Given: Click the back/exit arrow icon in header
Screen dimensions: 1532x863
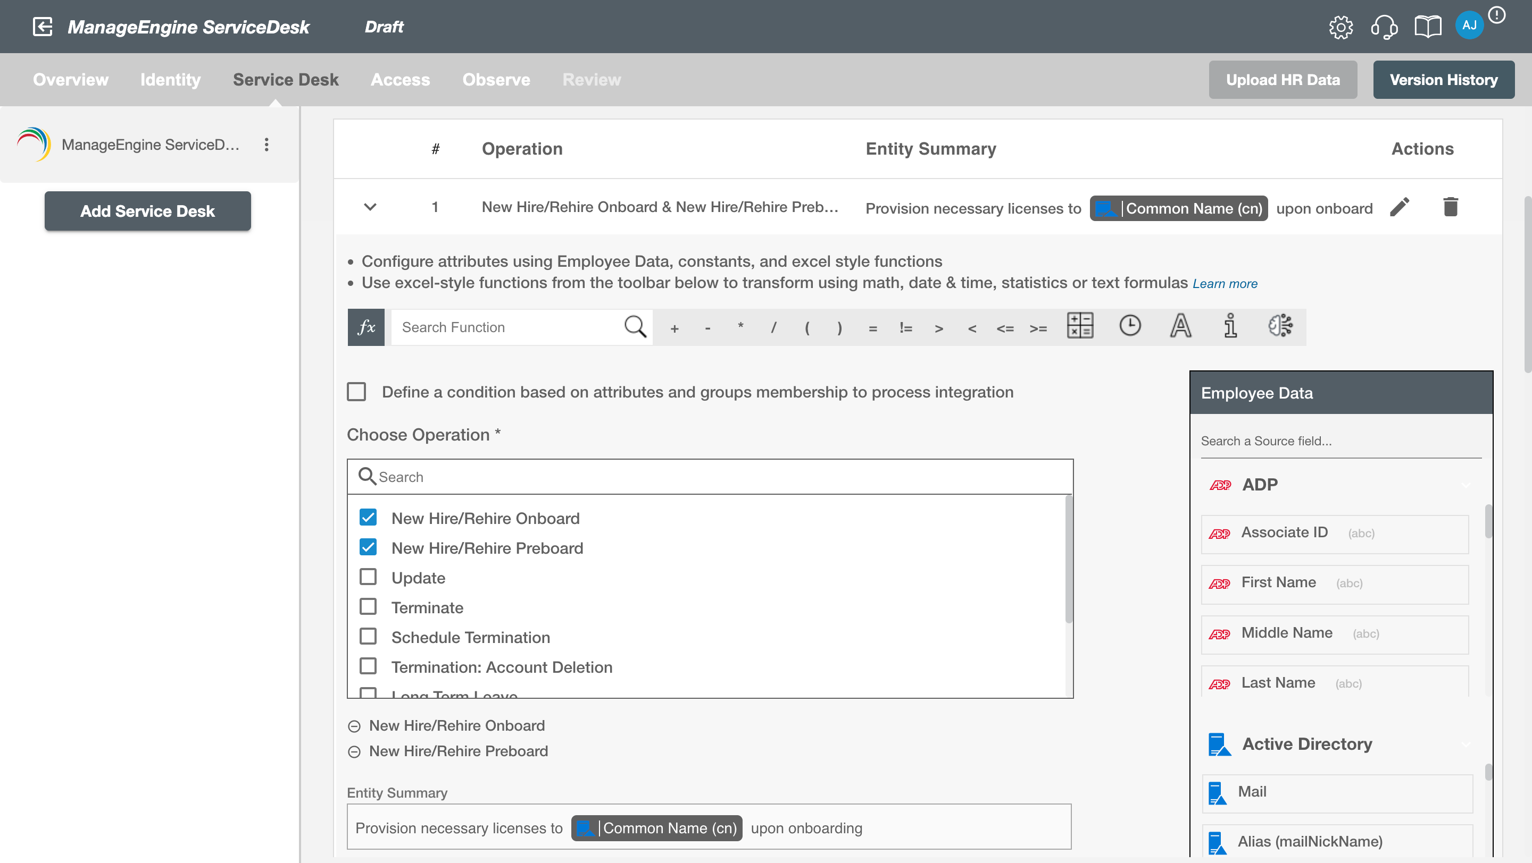Looking at the screenshot, I should click(43, 27).
